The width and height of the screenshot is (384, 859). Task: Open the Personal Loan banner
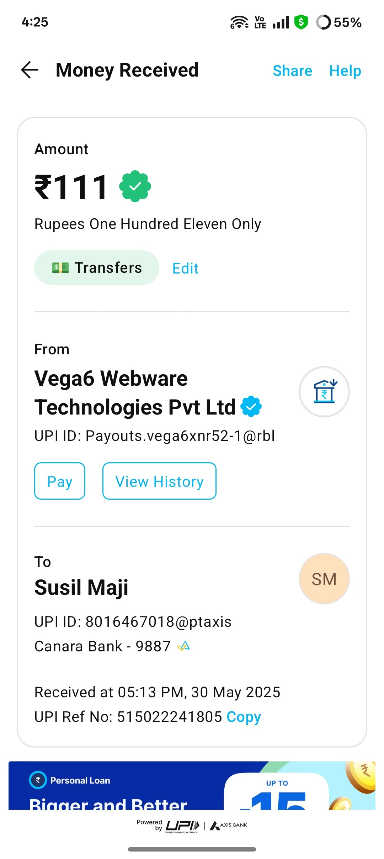192,786
